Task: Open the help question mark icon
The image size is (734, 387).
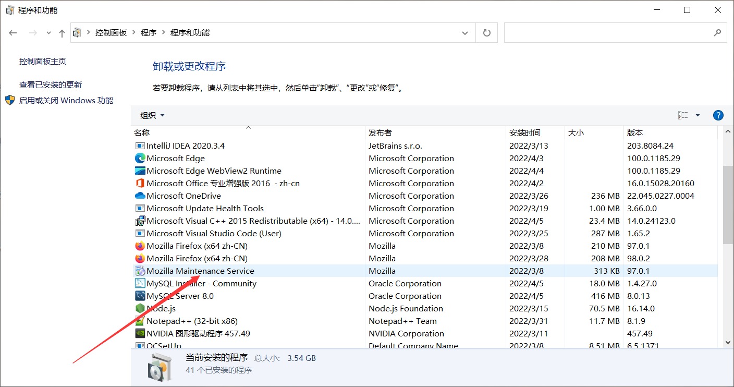Action: (718, 115)
